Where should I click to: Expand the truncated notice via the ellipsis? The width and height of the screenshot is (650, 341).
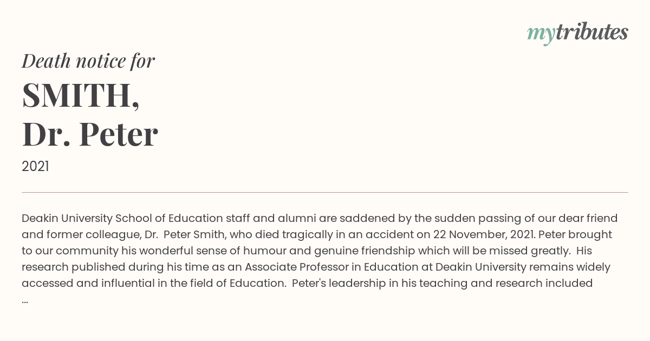(x=25, y=301)
